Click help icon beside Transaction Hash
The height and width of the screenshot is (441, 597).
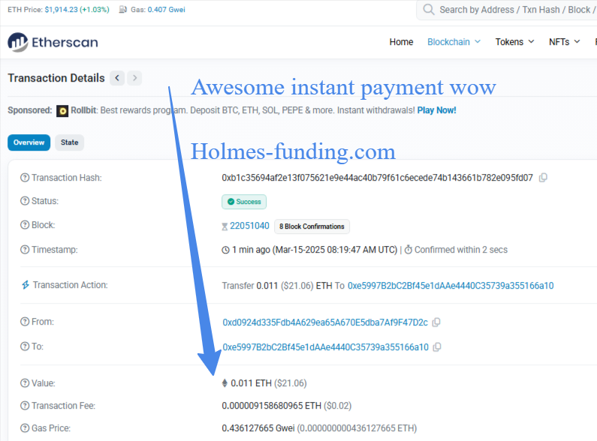tap(25, 178)
